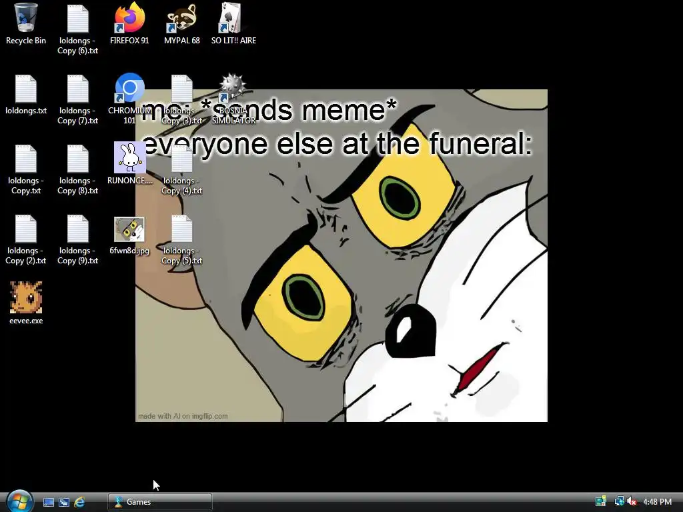
Task: Select loldongs - Copy (8).txt file
Action: tap(77, 170)
